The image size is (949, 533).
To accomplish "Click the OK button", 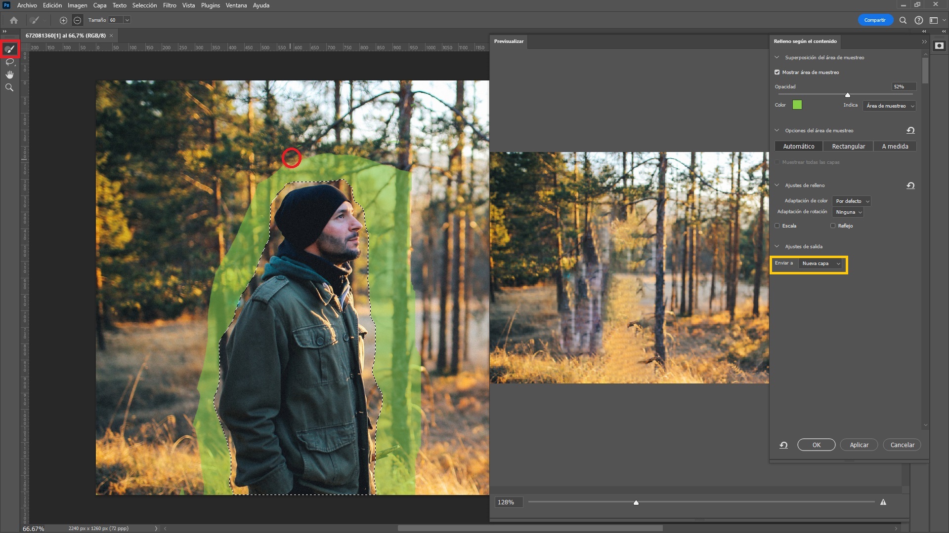I will [816, 445].
